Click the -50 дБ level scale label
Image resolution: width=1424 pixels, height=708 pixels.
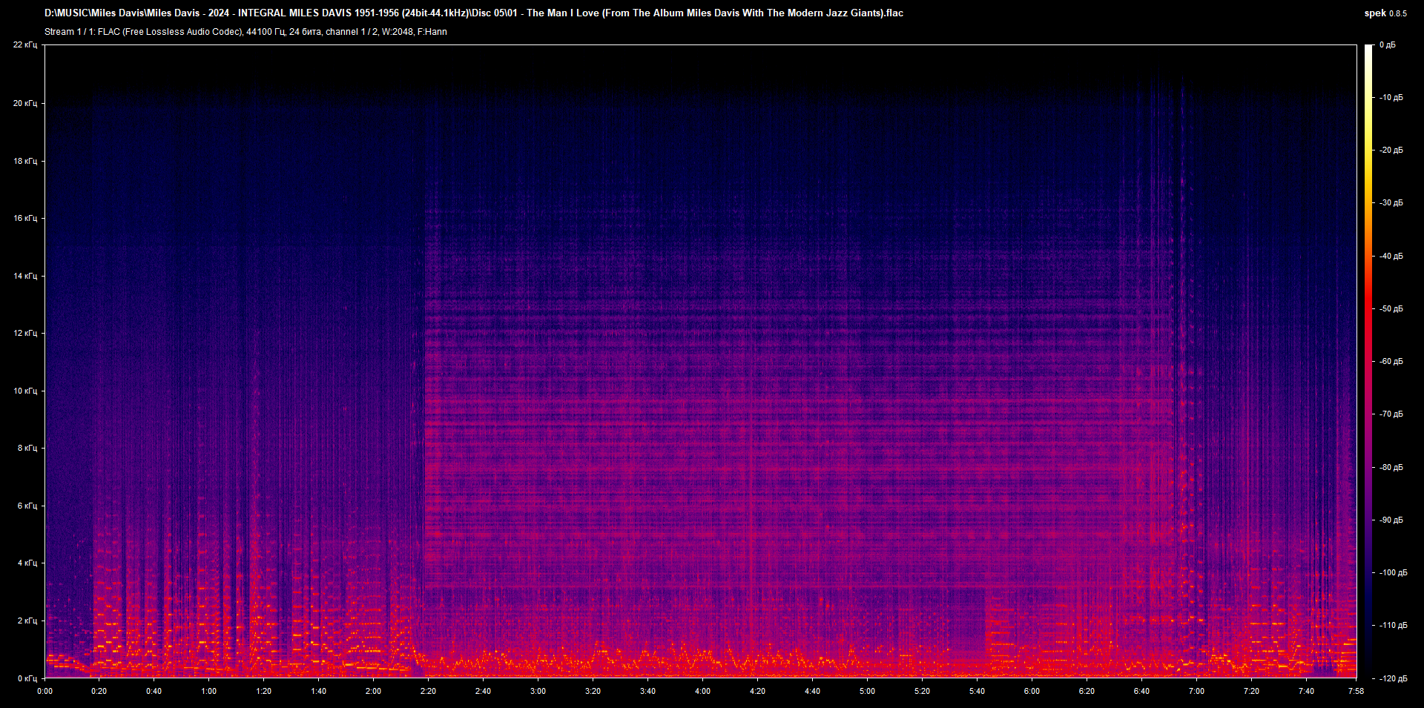[x=1391, y=309]
